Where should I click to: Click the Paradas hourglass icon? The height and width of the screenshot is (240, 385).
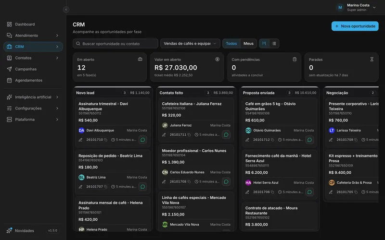coord(372,59)
